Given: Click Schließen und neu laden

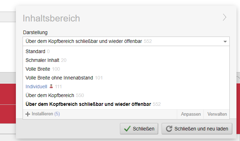Looking at the screenshot, I should [197, 129].
